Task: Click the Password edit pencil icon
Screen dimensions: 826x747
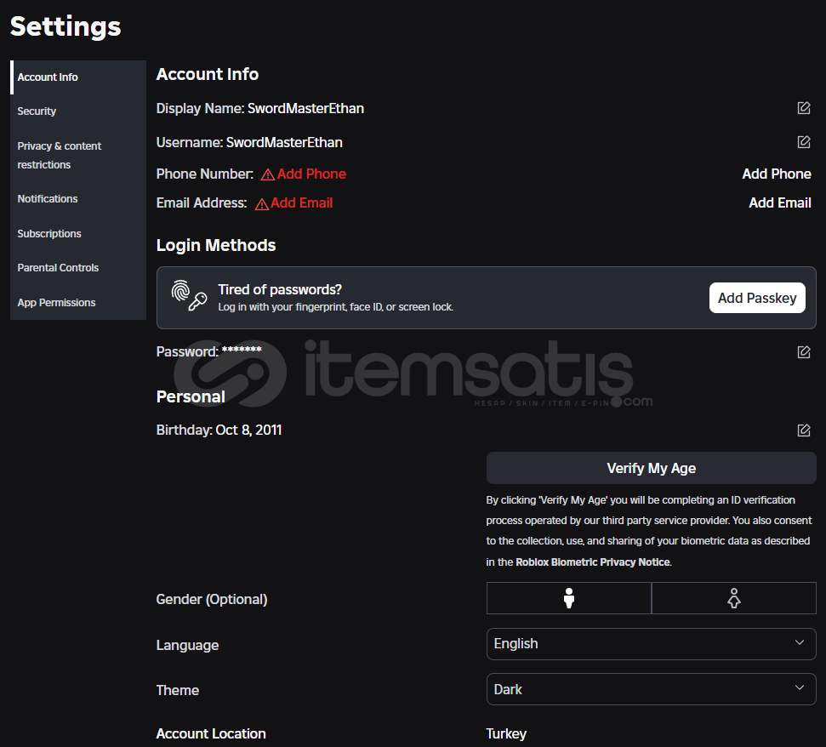Action: click(803, 352)
